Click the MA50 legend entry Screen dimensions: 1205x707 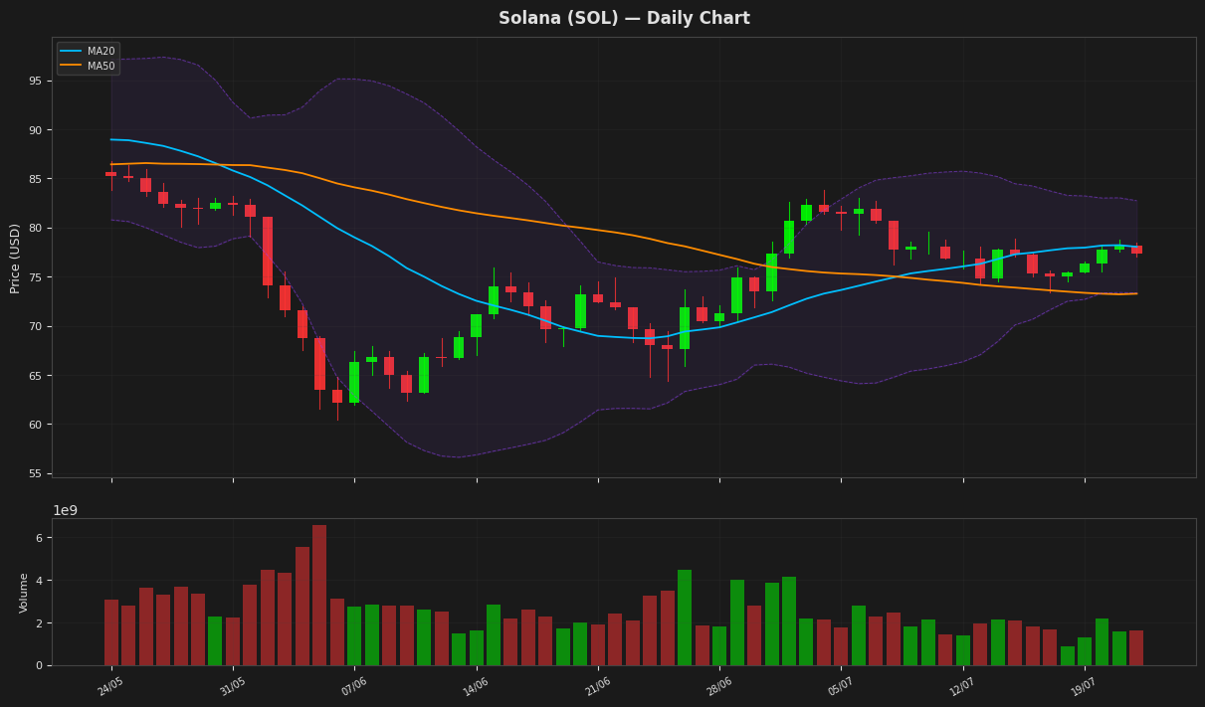[x=88, y=67]
